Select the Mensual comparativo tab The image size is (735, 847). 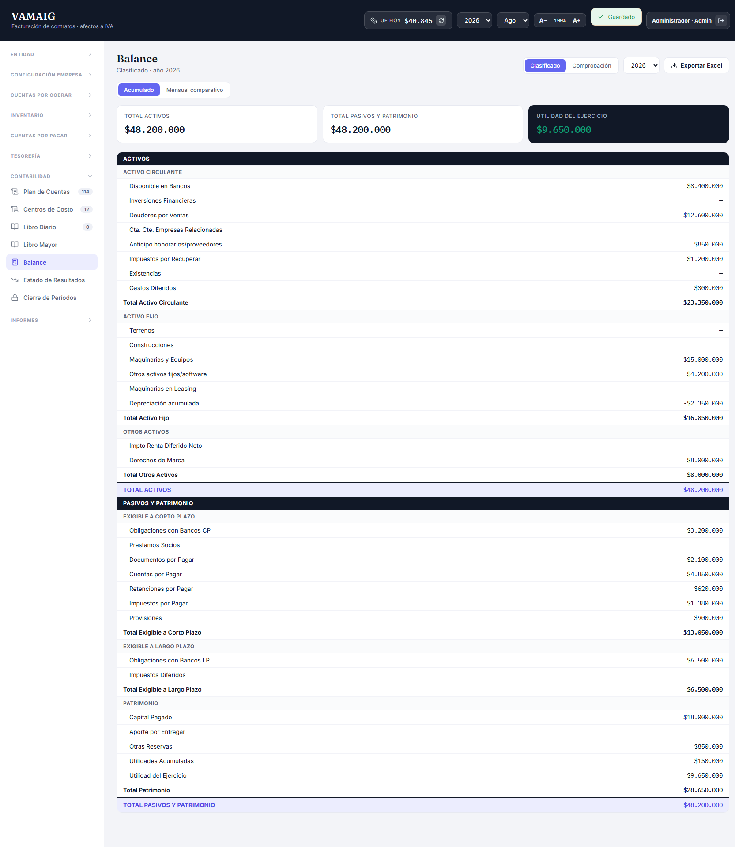tap(195, 90)
